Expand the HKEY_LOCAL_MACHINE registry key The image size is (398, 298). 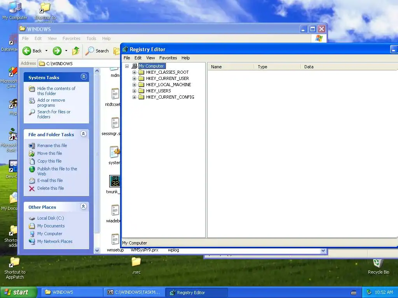click(134, 85)
